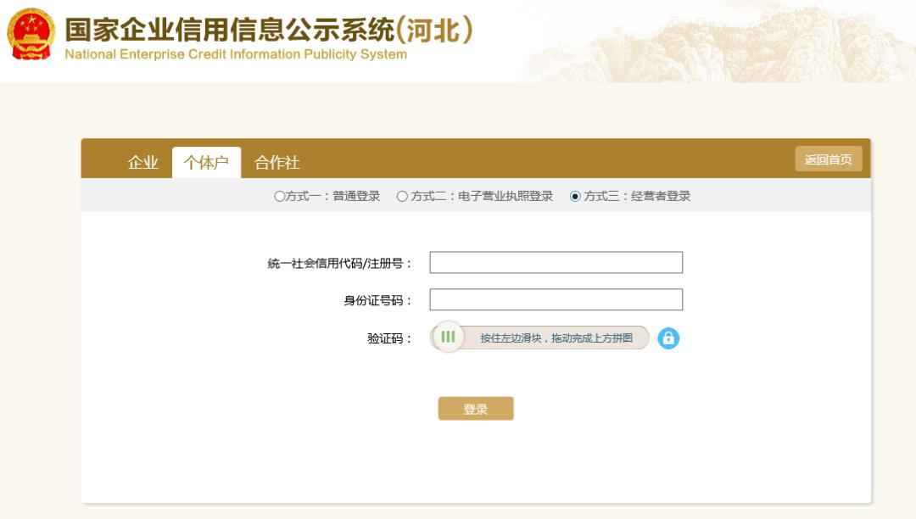Click the 返回首页 button
Image resolution: width=916 pixels, height=519 pixels.
coord(827,158)
